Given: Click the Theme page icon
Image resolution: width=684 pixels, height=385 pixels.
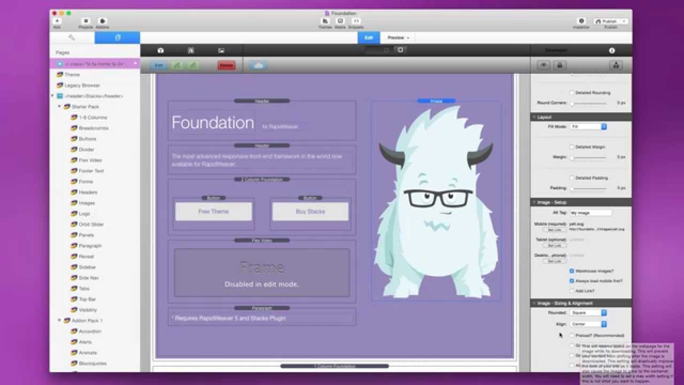Looking at the screenshot, I should click(60, 74).
